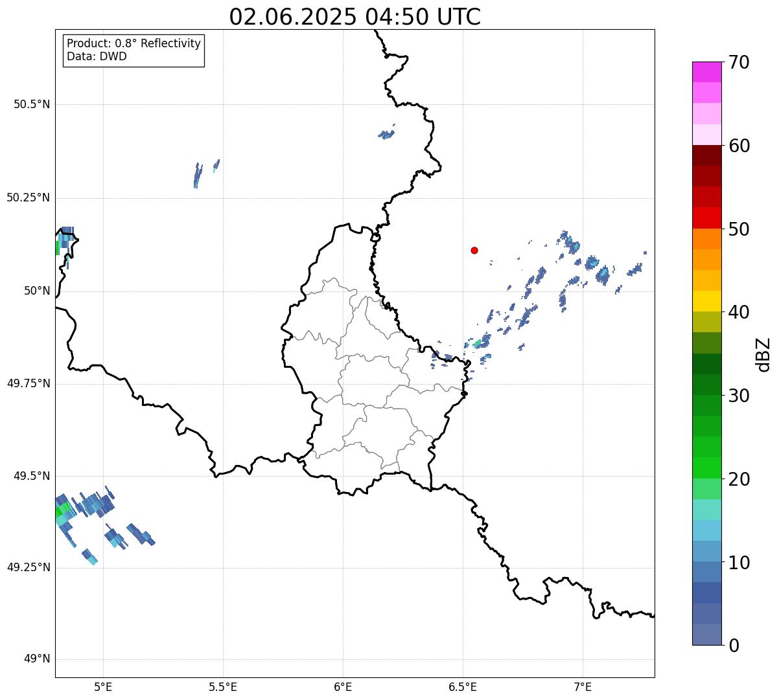Click the '49.75°N' latitude label

[x=29, y=383]
